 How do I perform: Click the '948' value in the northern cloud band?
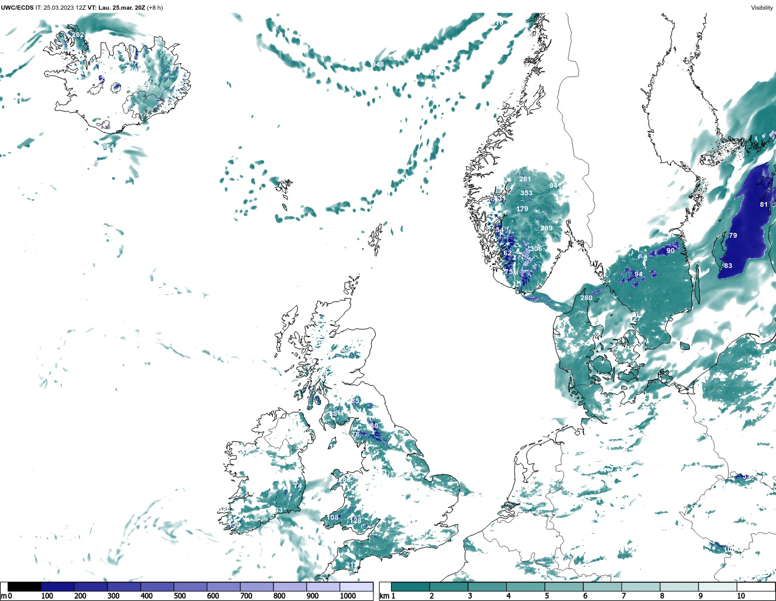click(378, 64)
